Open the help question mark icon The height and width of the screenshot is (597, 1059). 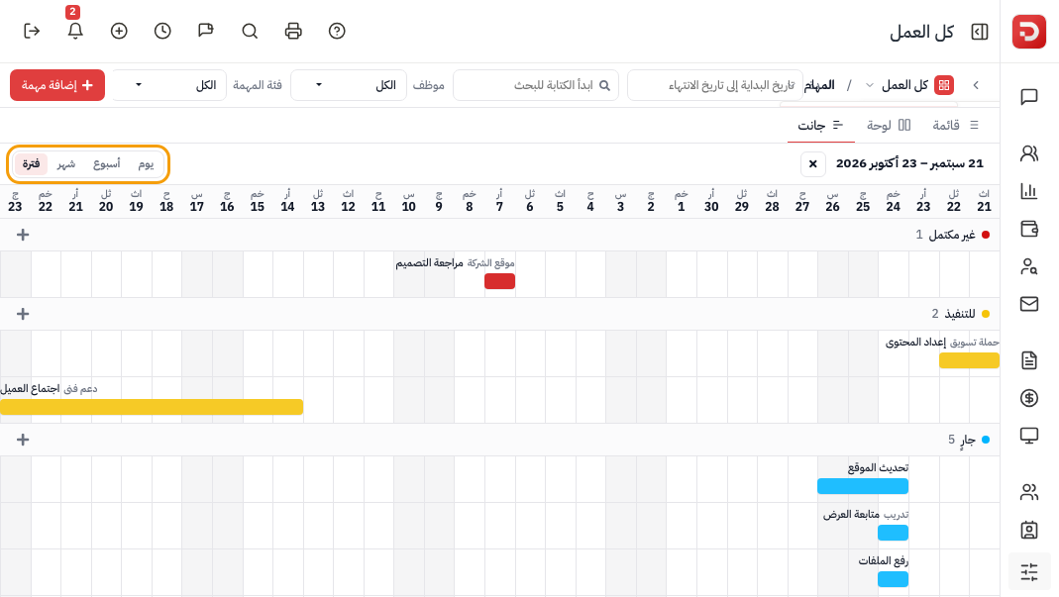tap(337, 31)
